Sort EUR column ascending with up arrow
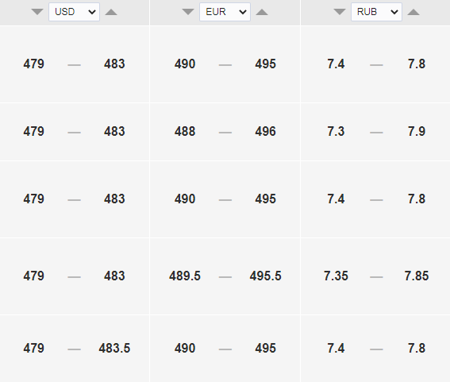Image resolution: width=450 pixels, height=382 pixels. pyautogui.click(x=262, y=12)
